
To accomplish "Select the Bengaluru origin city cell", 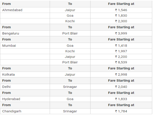I will (x=11, y=33).
